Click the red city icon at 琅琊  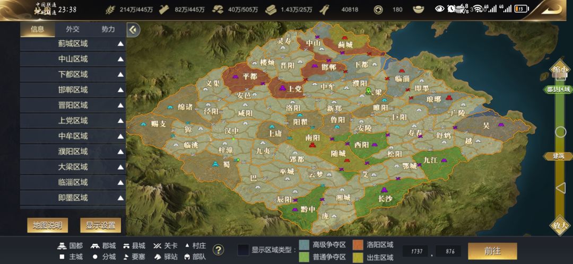coord(449,98)
